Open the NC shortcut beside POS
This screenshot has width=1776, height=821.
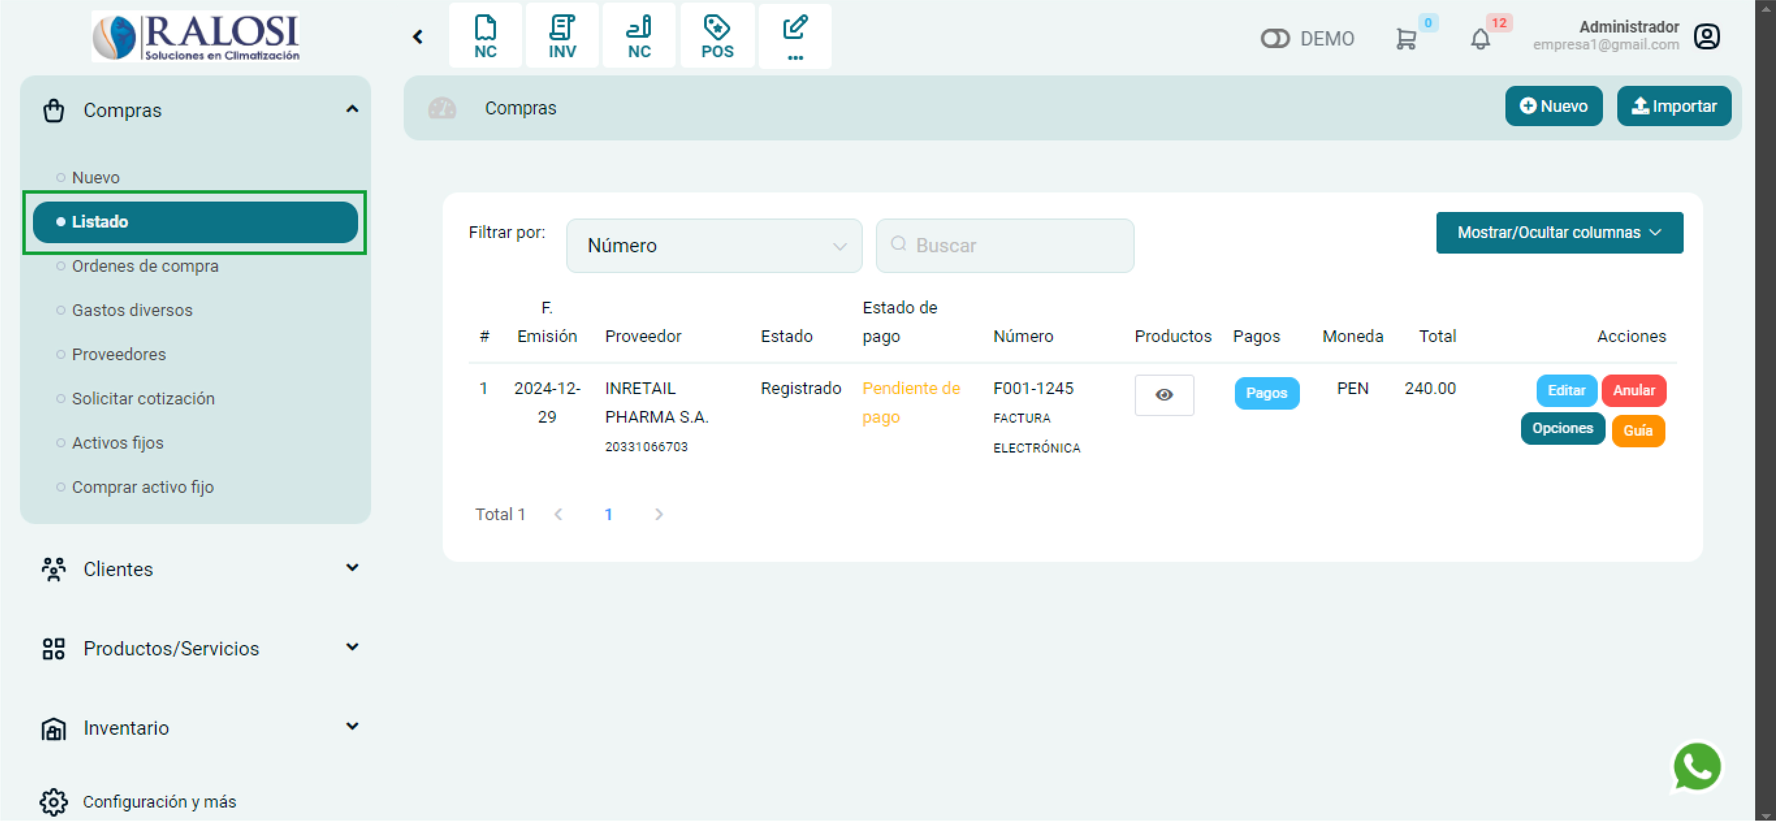point(638,36)
